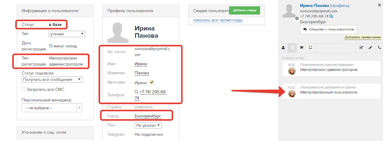The height and width of the screenshot is (141, 383).
Task: Open the mobile device tab in side panel
Action: click(310, 48)
